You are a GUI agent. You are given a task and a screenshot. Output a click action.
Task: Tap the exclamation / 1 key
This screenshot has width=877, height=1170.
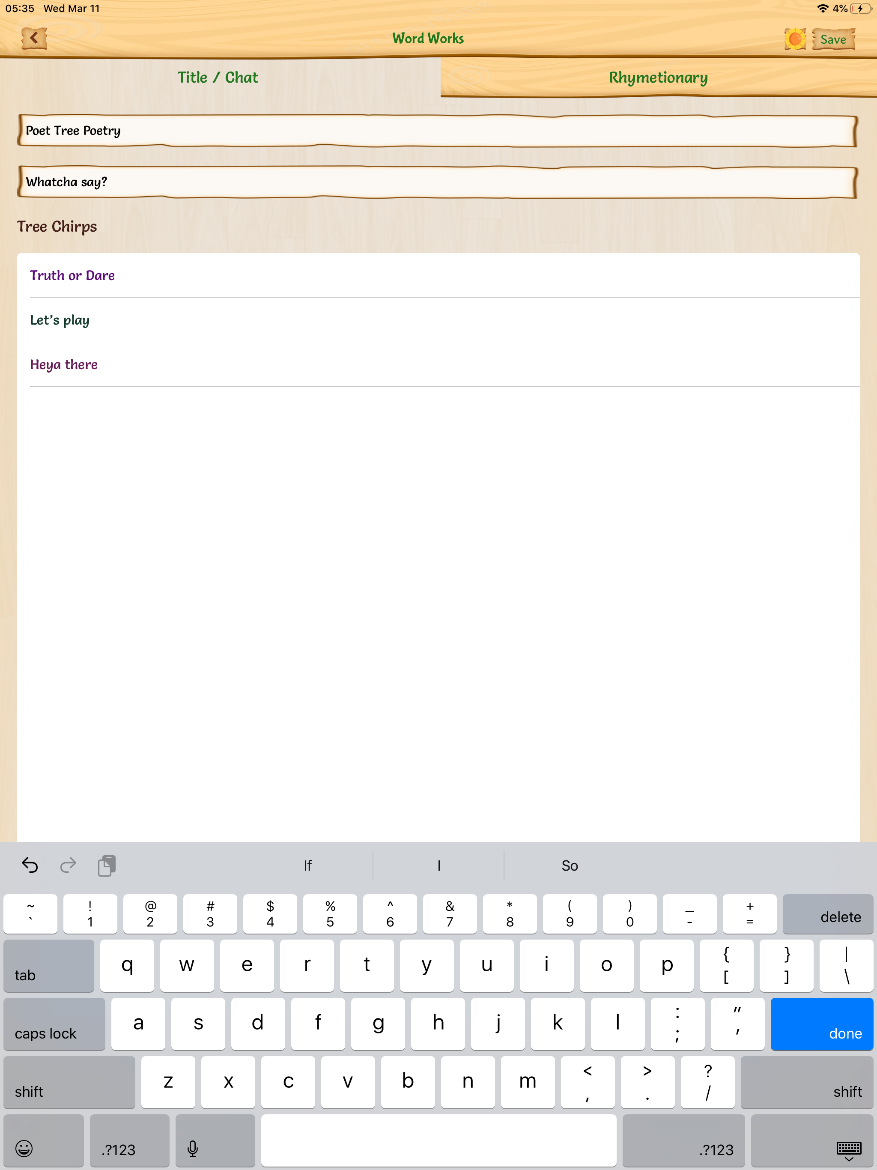(90, 914)
